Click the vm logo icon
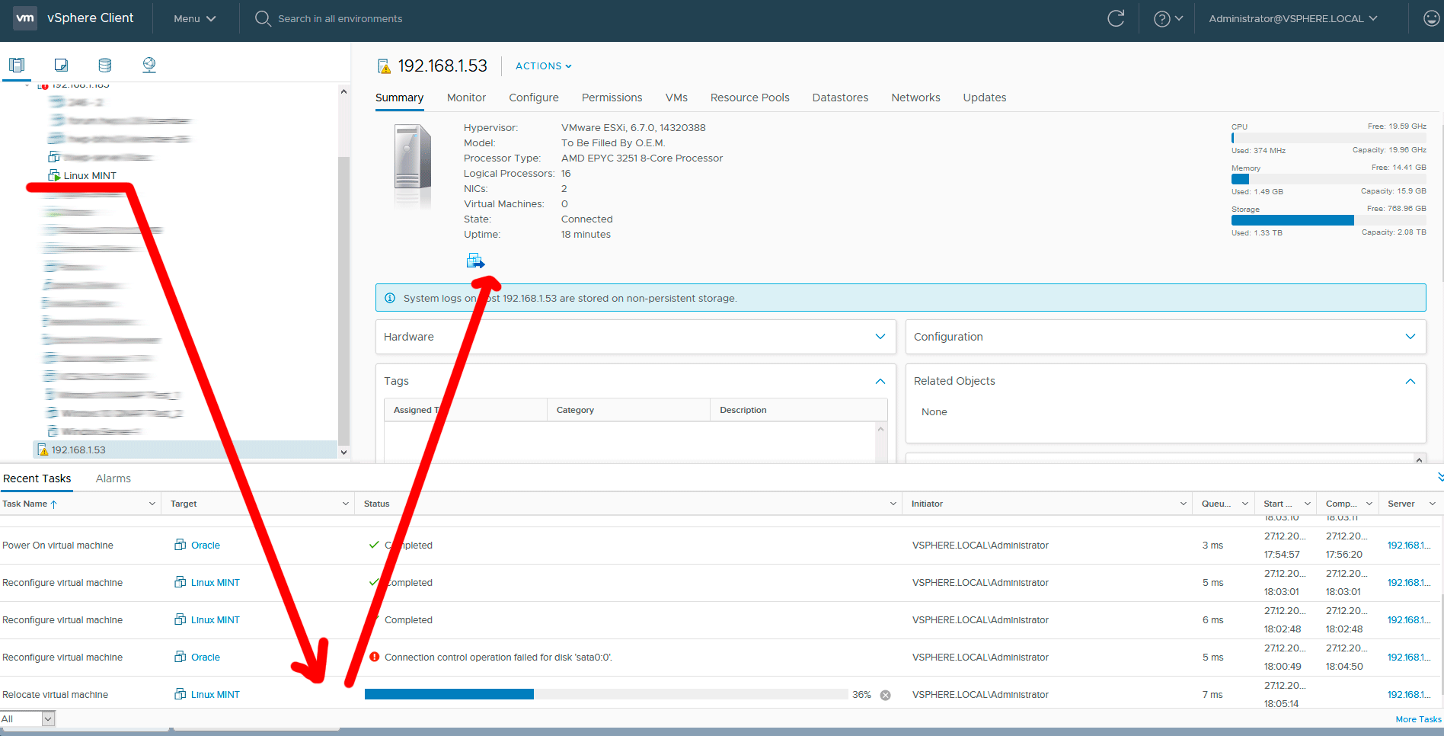1444x736 pixels. (25, 18)
